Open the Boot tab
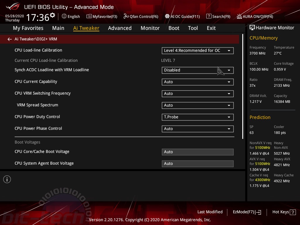The height and width of the screenshot is (225, 300). [174, 28]
